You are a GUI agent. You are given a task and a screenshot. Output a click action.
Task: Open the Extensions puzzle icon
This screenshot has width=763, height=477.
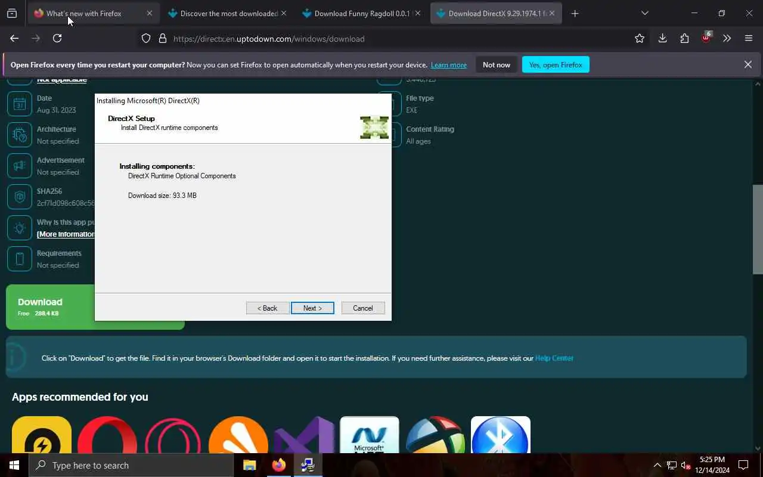pos(684,38)
